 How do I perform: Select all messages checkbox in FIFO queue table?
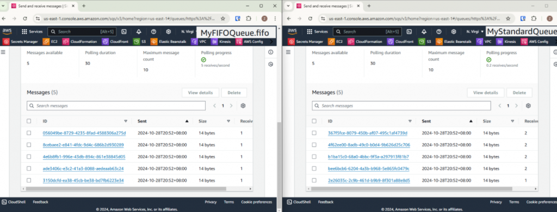click(29, 121)
